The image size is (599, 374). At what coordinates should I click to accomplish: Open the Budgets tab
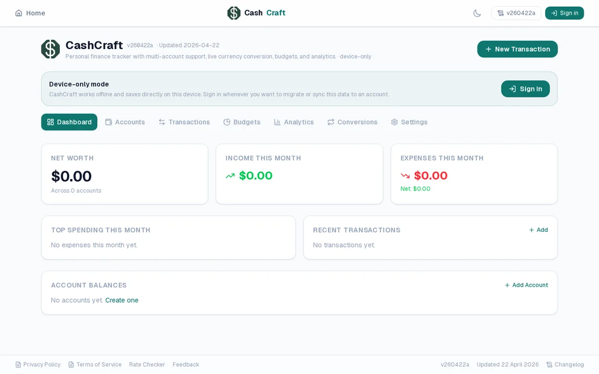[x=242, y=122]
